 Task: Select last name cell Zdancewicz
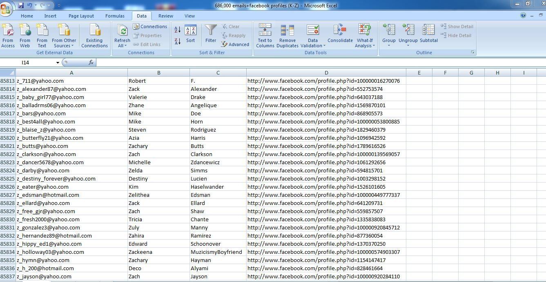click(x=218, y=162)
